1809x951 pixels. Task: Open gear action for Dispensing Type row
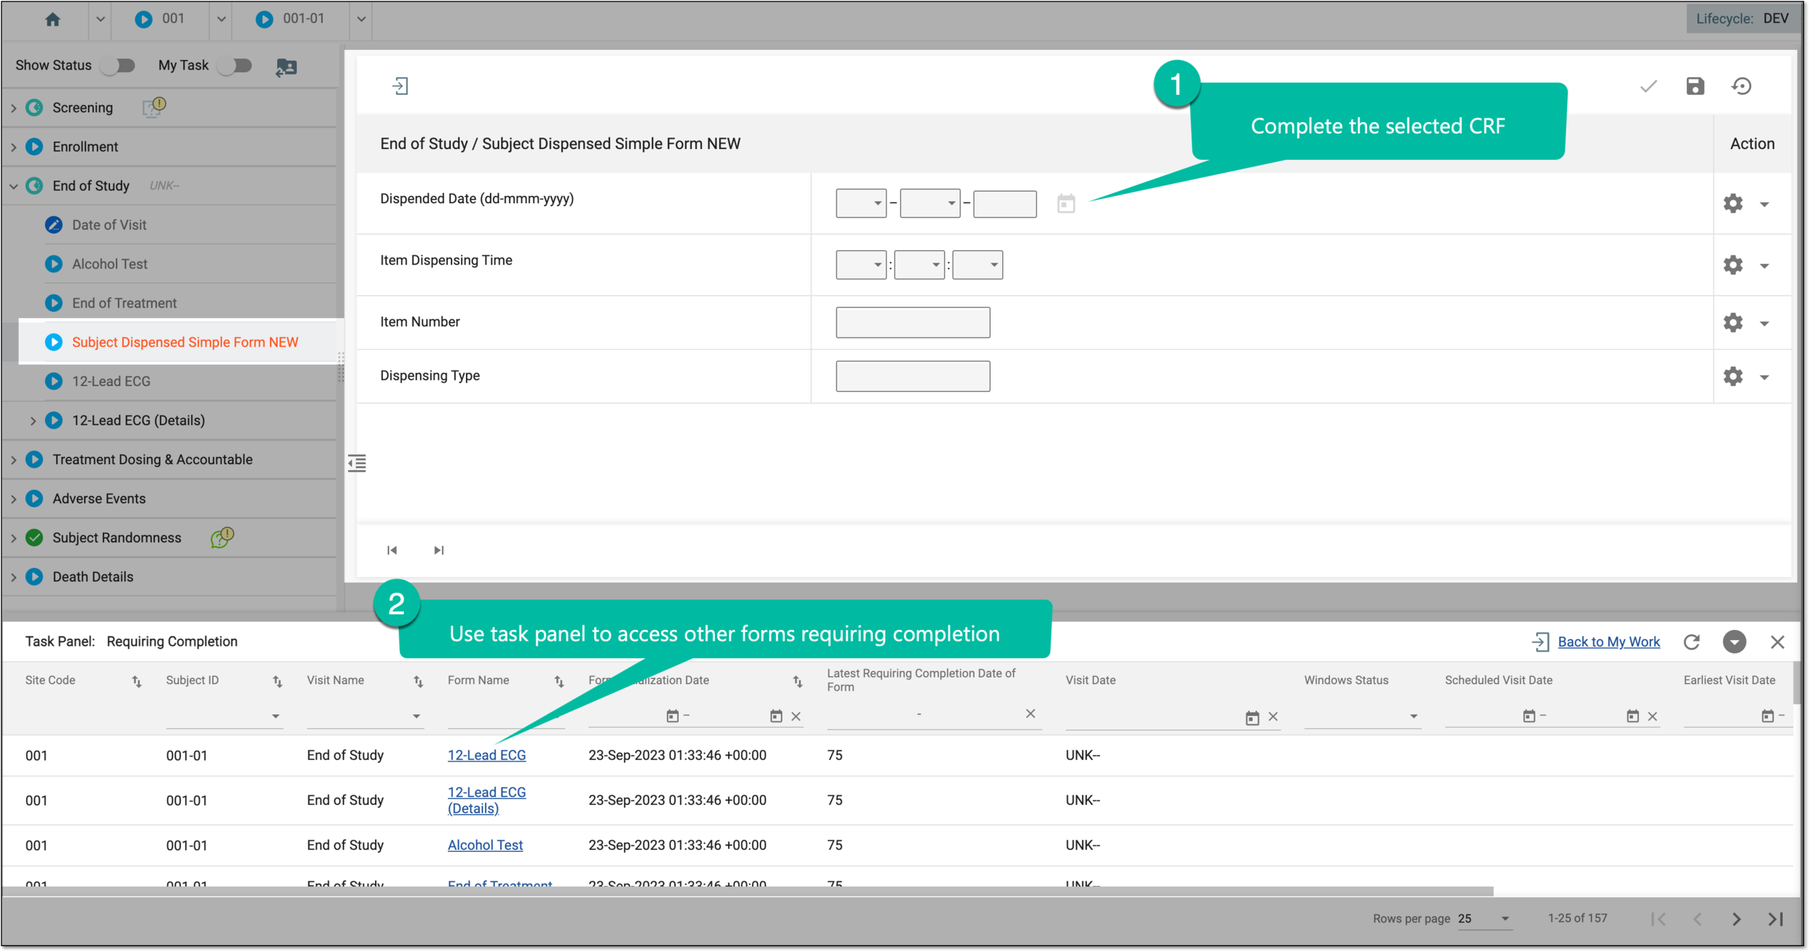1733,376
